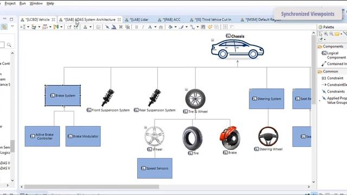Select the Tire & Wheel image

(x=195, y=99)
